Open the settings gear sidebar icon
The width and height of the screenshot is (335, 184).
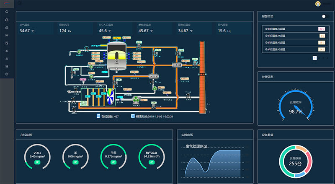click(x=7, y=74)
